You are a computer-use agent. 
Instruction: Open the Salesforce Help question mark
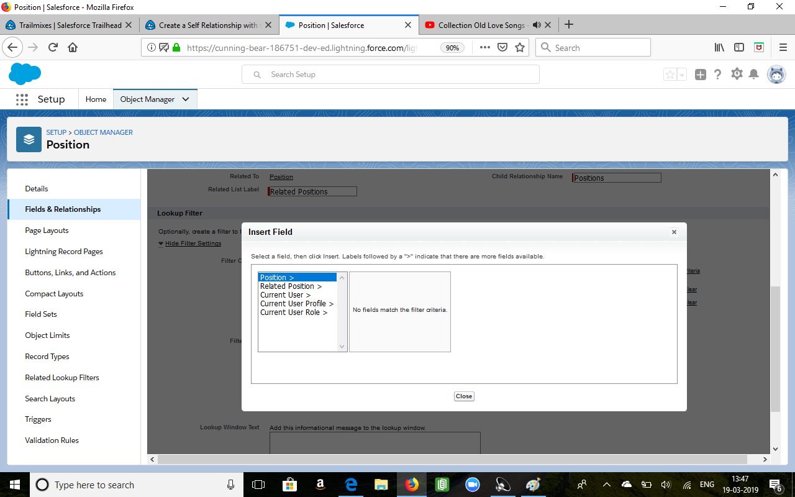tap(717, 75)
